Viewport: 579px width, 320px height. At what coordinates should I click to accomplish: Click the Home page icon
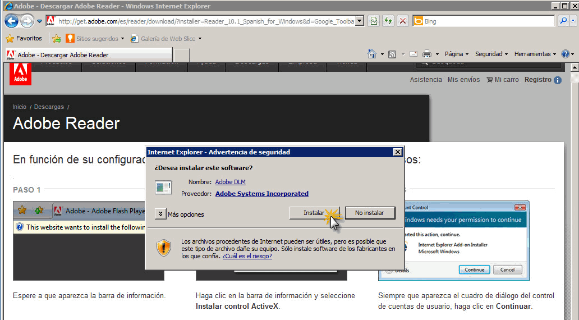coord(372,54)
